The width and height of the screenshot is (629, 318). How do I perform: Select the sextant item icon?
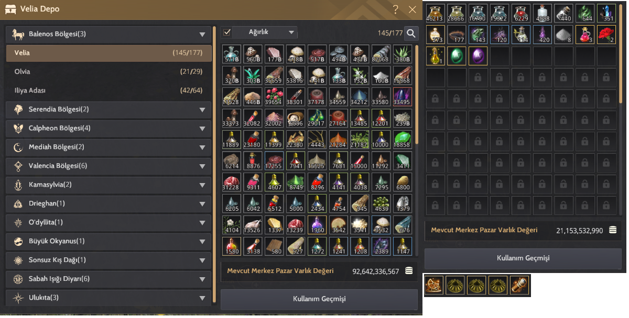tap(433, 285)
